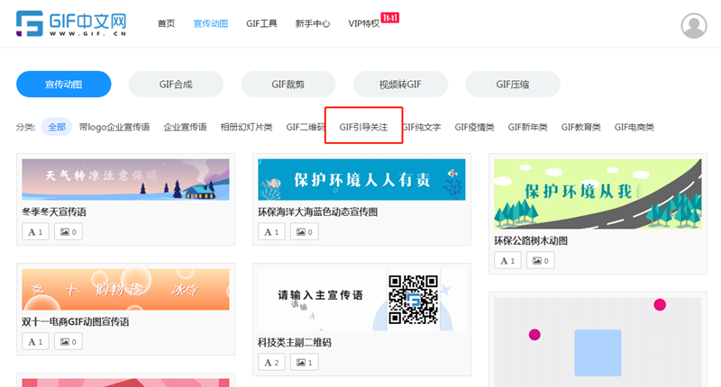Open the user avatar profile icon
The width and height of the screenshot is (721, 387).
point(695,26)
